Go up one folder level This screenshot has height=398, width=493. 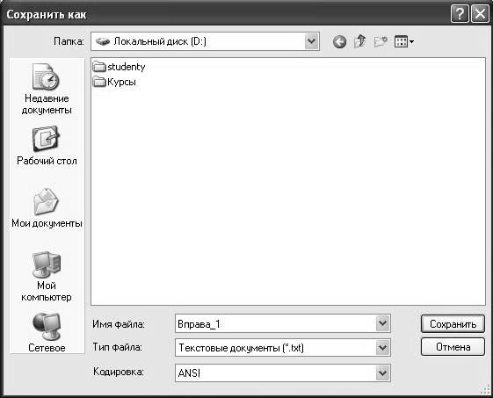pyautogui.click(x=360, y=41)
